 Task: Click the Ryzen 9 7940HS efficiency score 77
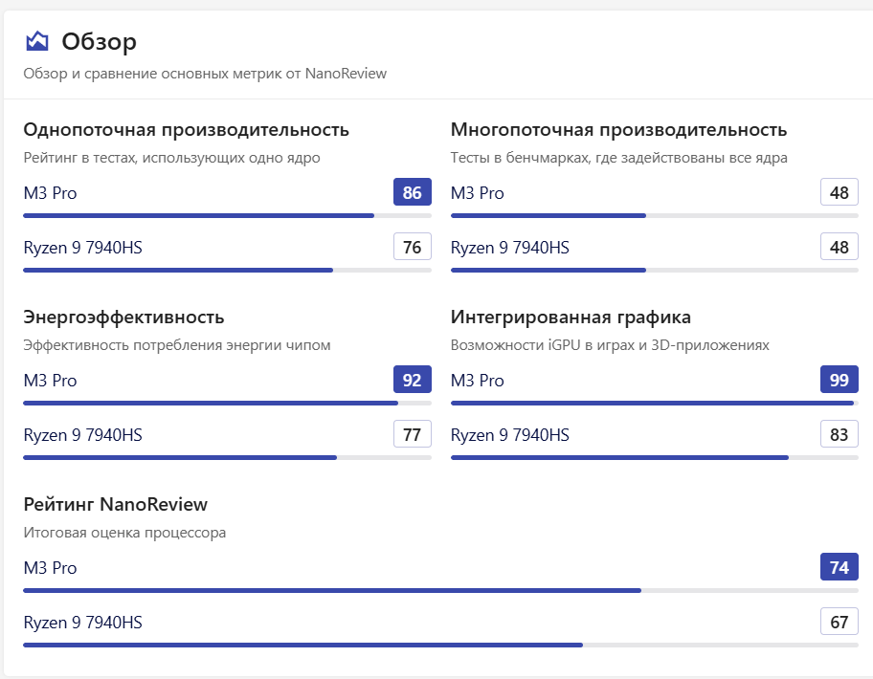[x=413, y=434]
